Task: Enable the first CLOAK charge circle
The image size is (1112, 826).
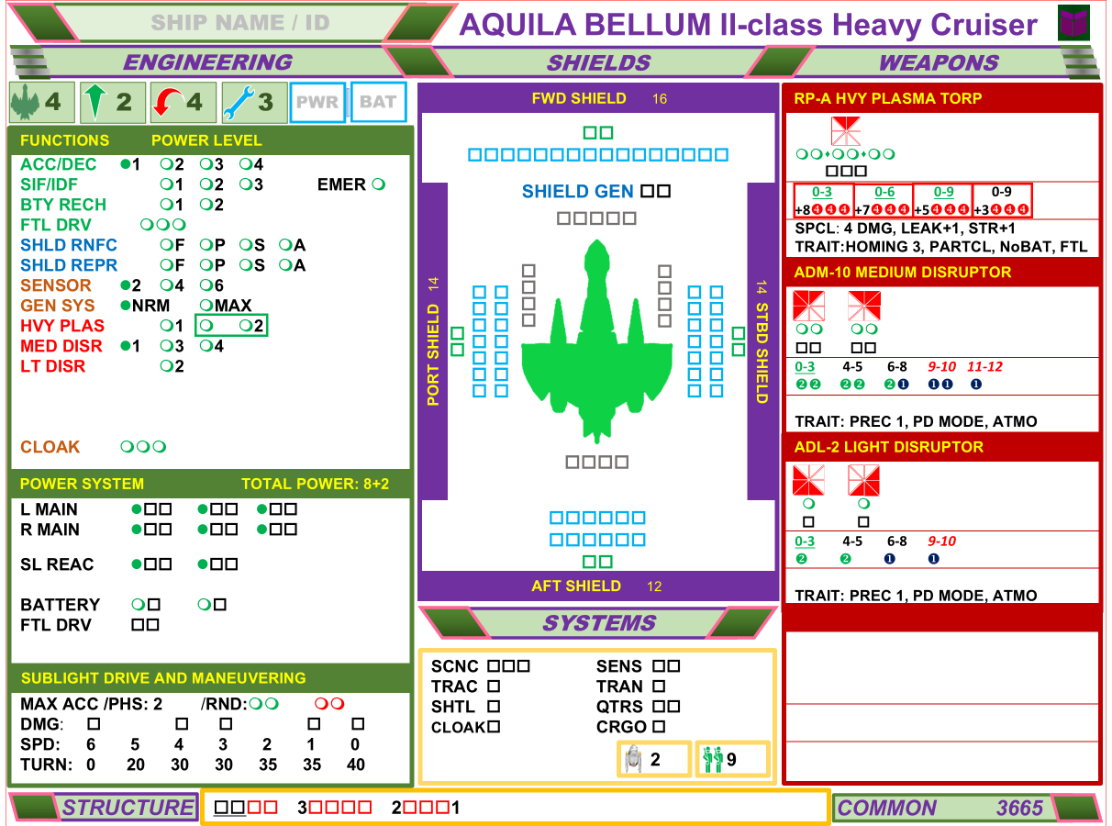Action: [x=126, y=446]
